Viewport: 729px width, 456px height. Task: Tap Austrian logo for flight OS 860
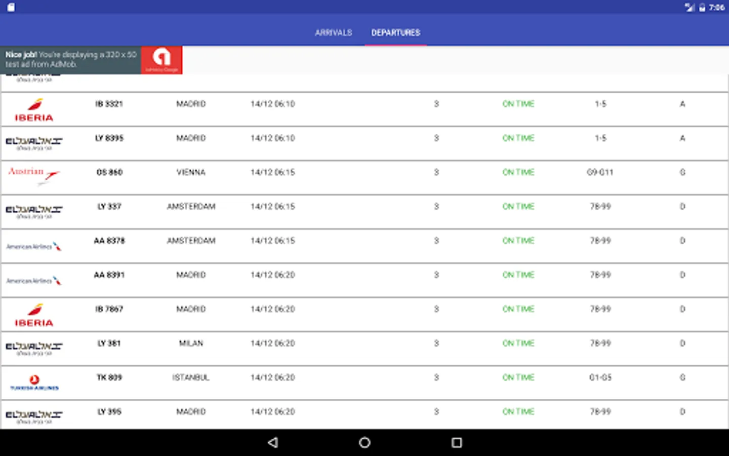[34, 176]
